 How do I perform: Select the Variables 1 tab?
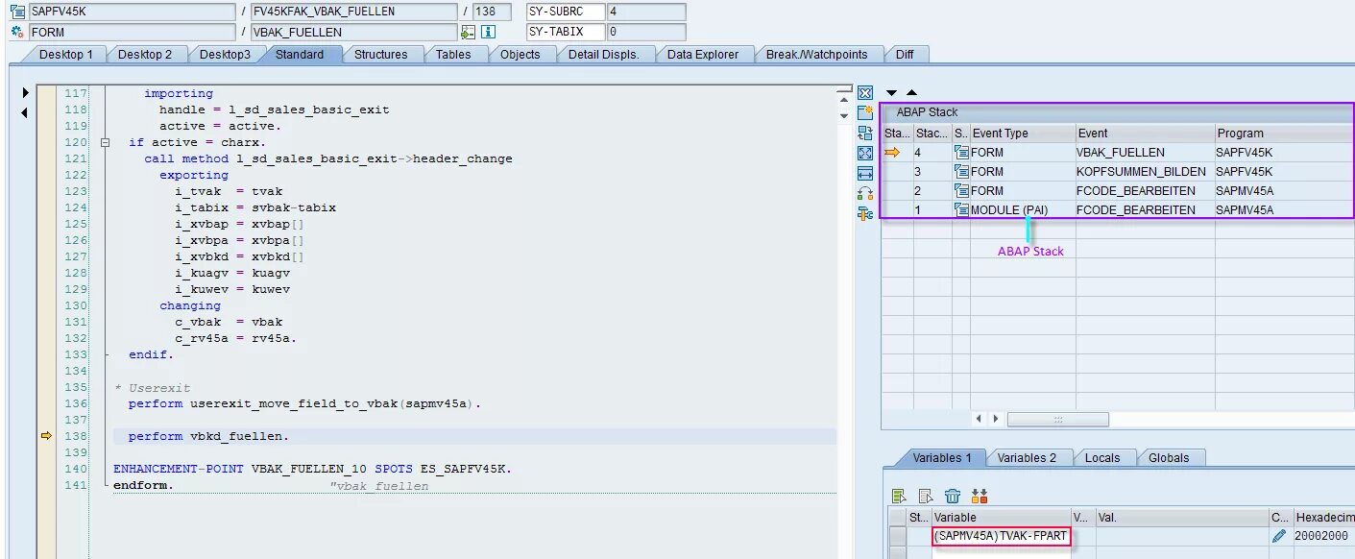pyautogui.click(x=940, y=457)
